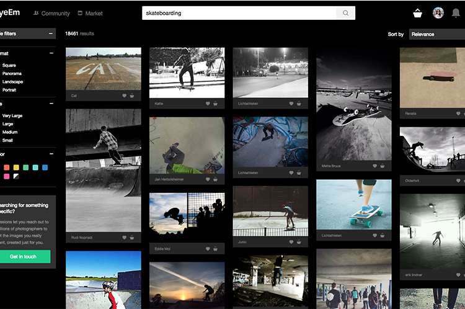Like the Katie photo with heart icon

[x=208, y=104]
